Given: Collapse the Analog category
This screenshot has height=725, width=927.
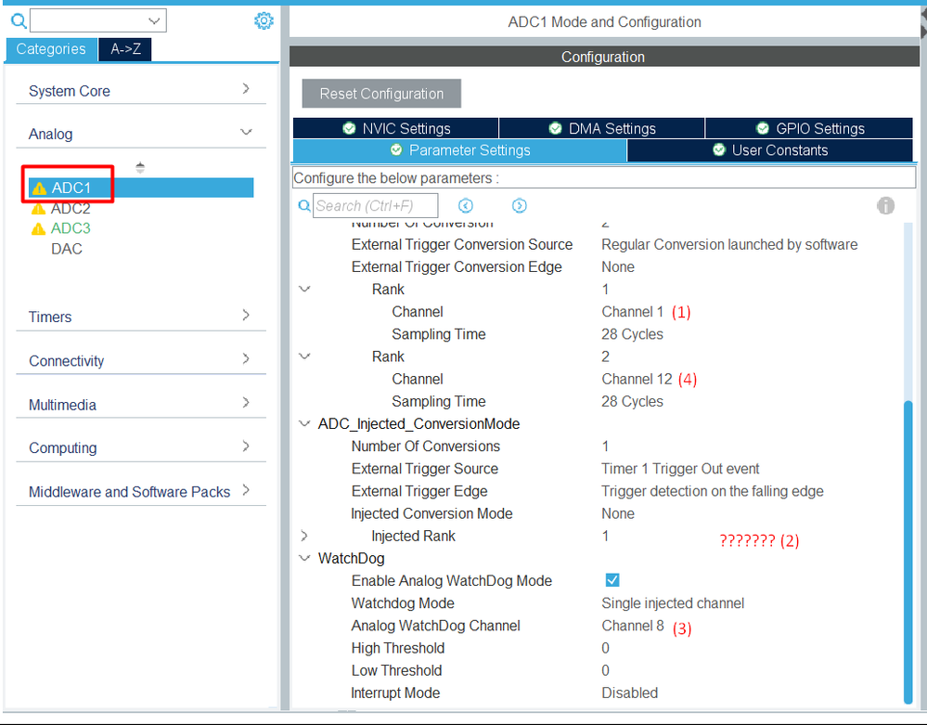Looking at the screenshot, I should point(246,132).
